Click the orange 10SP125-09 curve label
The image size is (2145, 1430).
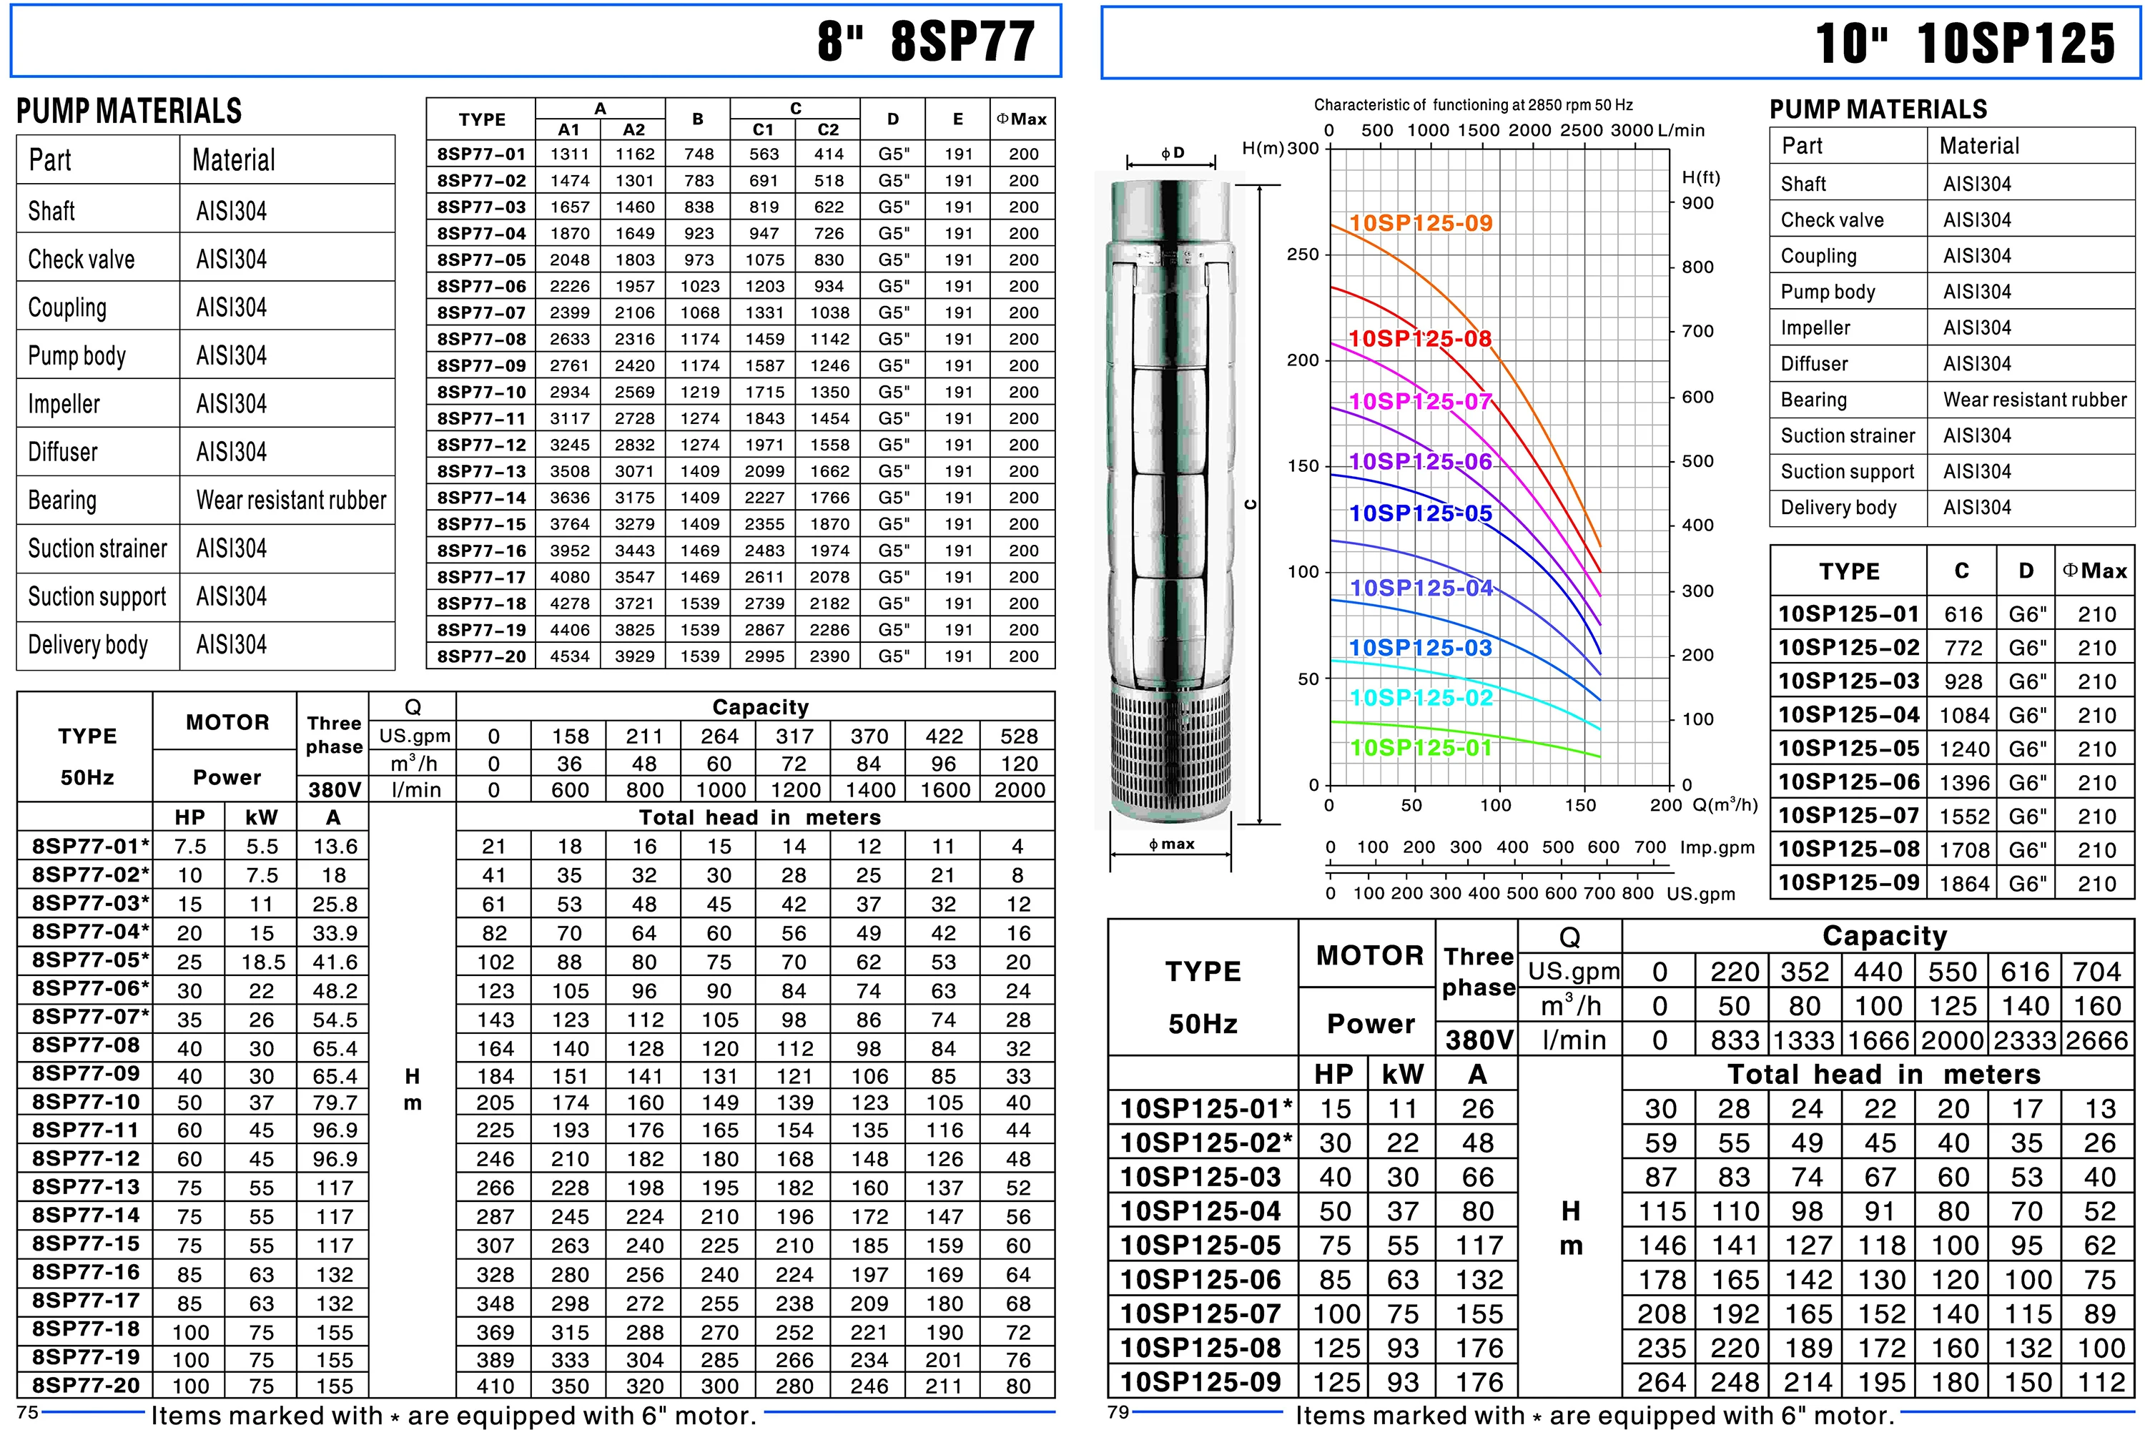point(1420,223)
